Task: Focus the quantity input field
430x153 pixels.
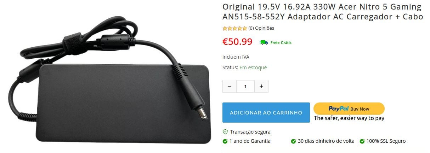Action: (245, 86)
